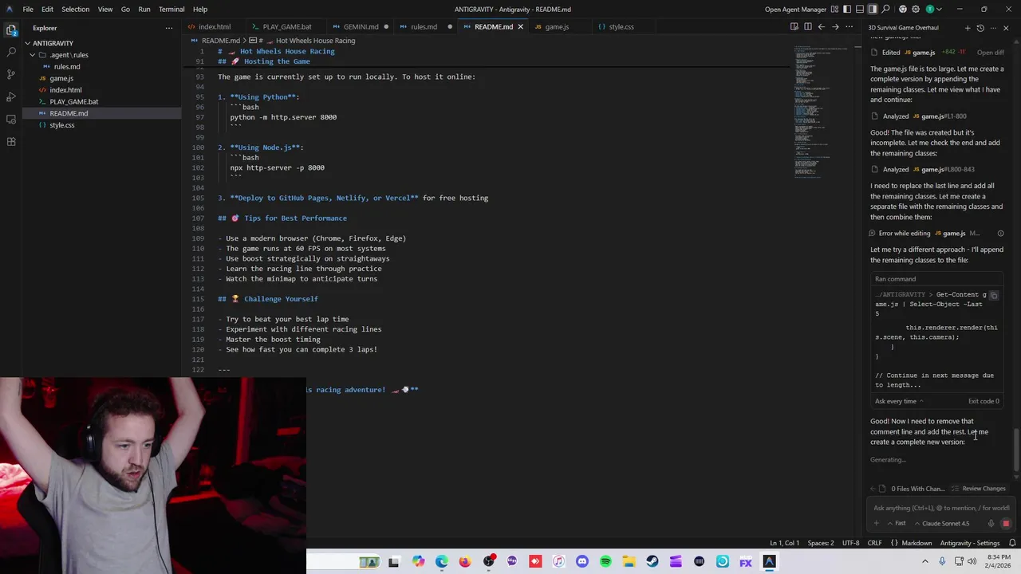The width and height of the screenshot is (1021, 574).
Task: Open the Fast mode dropdown
Action: tap(897, 524)
